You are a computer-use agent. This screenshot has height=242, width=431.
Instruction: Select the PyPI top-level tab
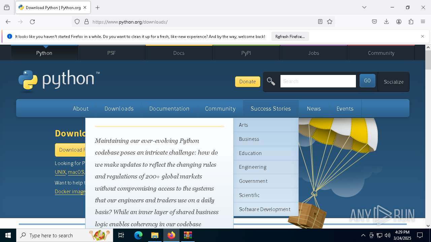coord(246,53)
